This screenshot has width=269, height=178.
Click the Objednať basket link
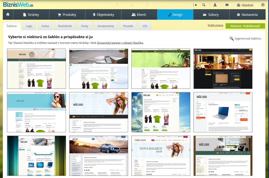point(245,5)
